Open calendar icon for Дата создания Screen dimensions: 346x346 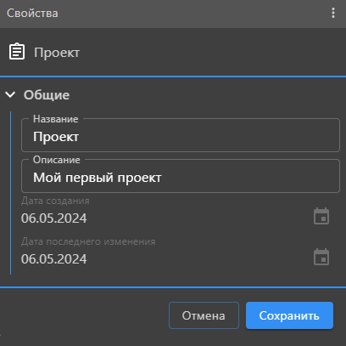click(321, 216)
